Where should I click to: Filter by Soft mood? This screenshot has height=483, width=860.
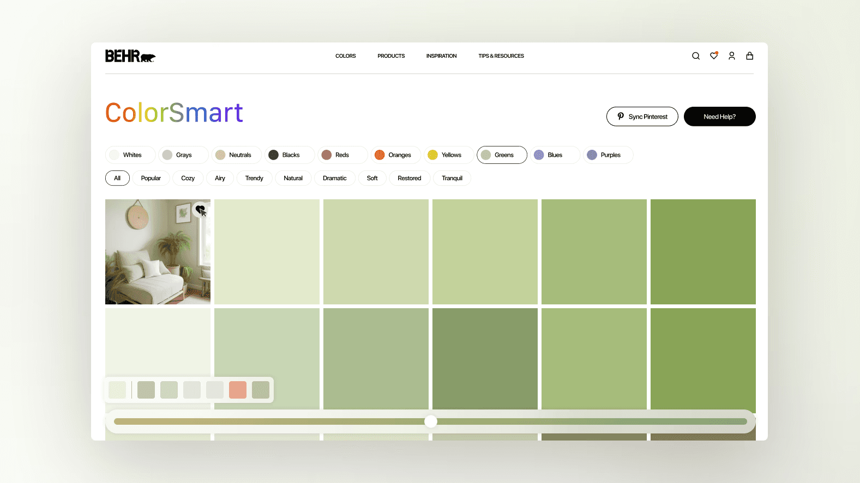372,178
